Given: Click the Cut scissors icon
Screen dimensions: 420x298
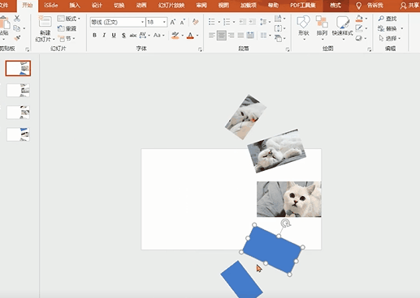Looking at the screenshot, I should coord(17,19).
